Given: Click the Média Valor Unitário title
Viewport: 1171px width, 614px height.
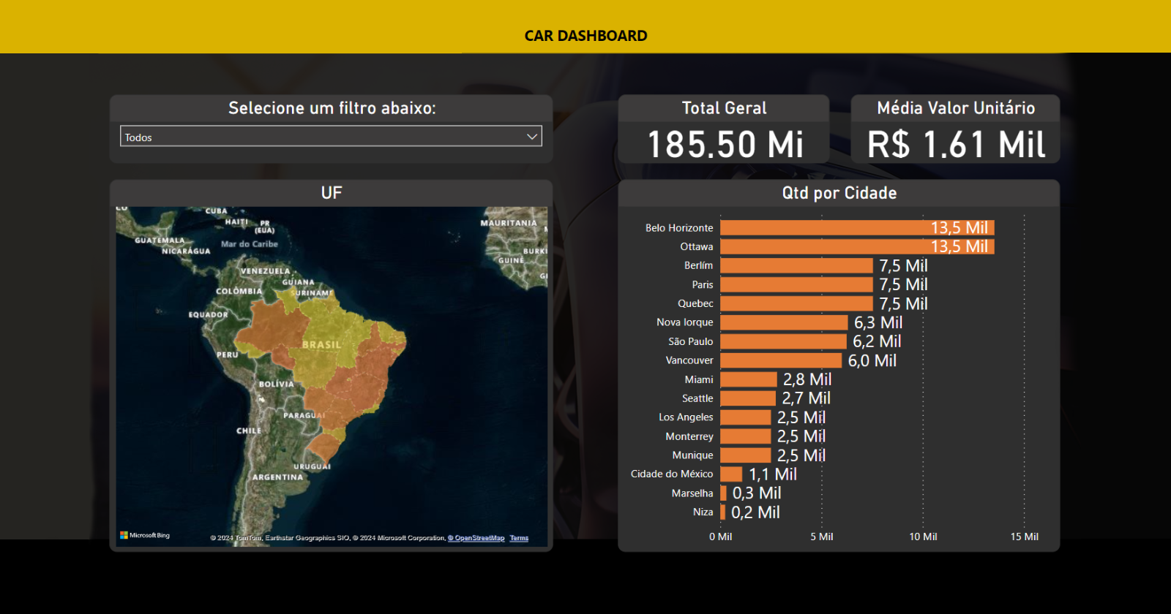Looking at the screenshot, I should point(956,108).
